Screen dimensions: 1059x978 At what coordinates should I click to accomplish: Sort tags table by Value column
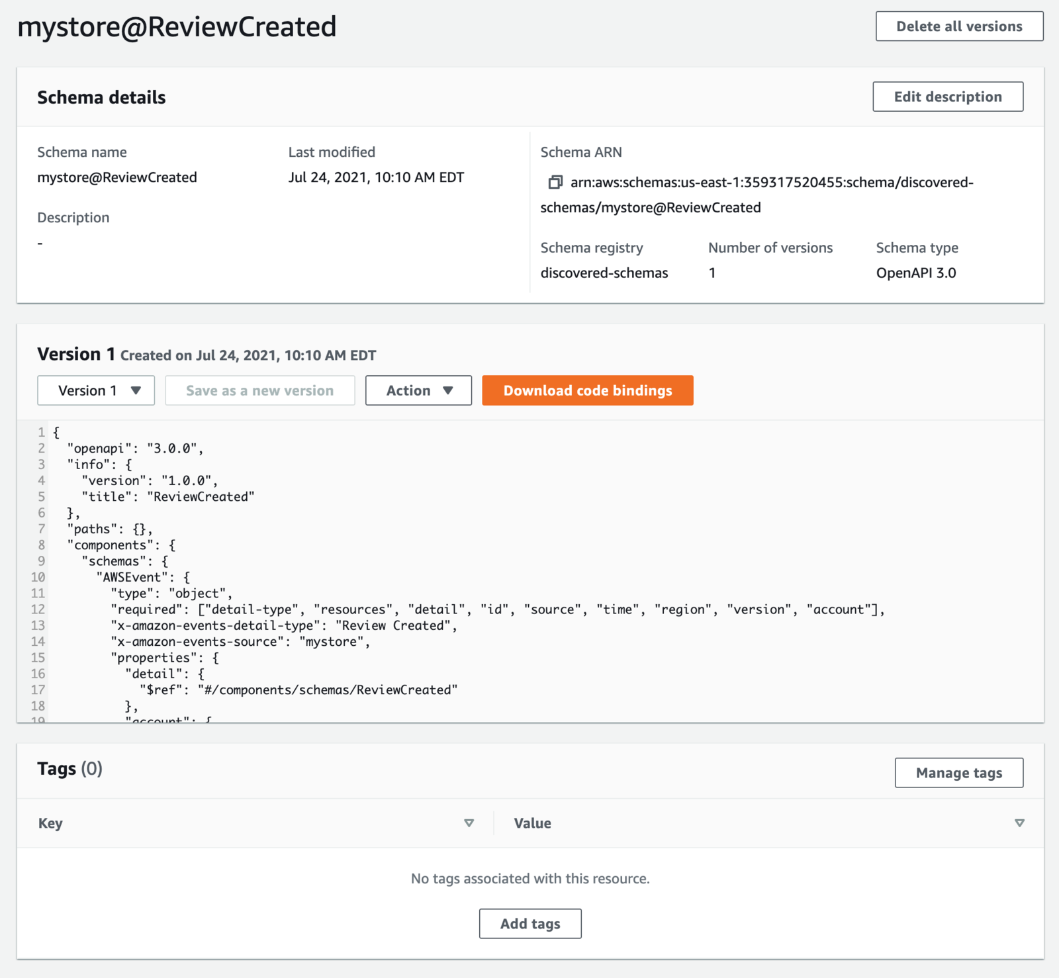point(1019,823)
